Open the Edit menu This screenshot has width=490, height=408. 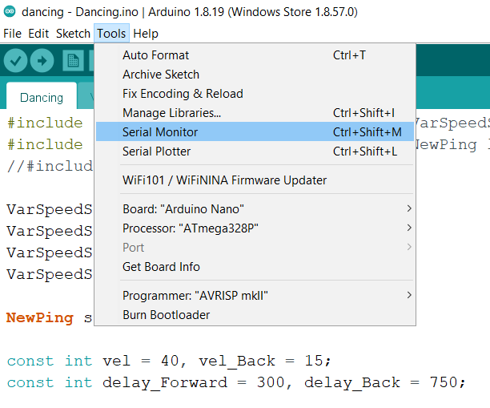(x=38, y=34)
